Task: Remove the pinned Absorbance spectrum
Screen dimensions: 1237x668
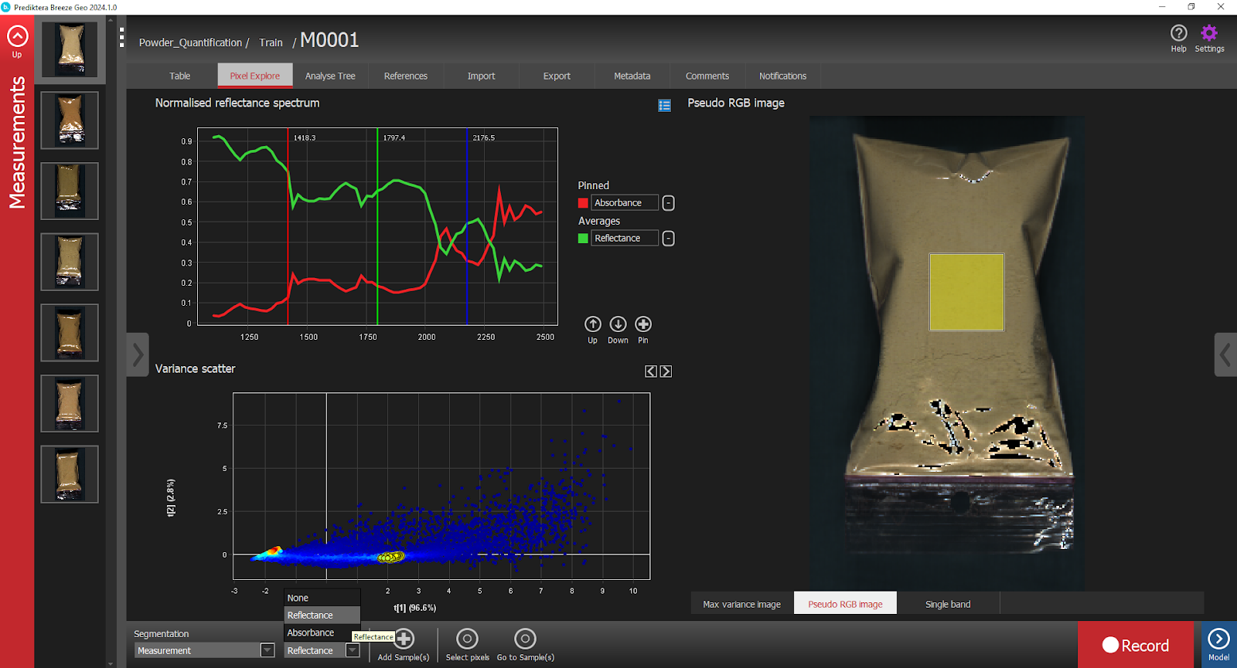Action: (x=669, y=203)
